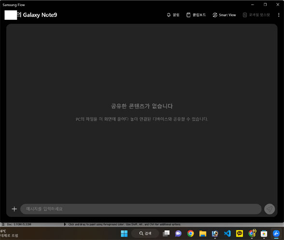Viewport: 284px width, 240px height.
Task: Click the clipboard icon beside 클립보드
Action: pos(188,15)
